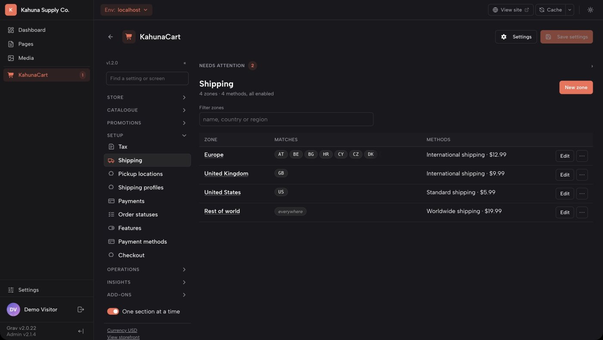
Task: Open Payment methods screen
Action: tap(147, 242)
